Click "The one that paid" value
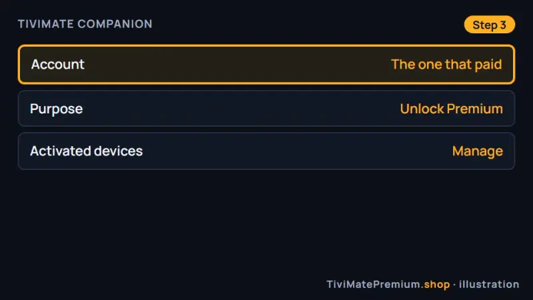This screenshot has width=533, height=300. (446, 64)
